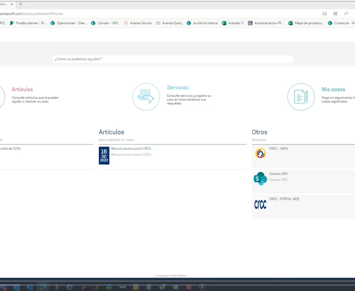Open the red Artículos card heading
This screenshot has width=355, height=291.
tap(22, 89)
